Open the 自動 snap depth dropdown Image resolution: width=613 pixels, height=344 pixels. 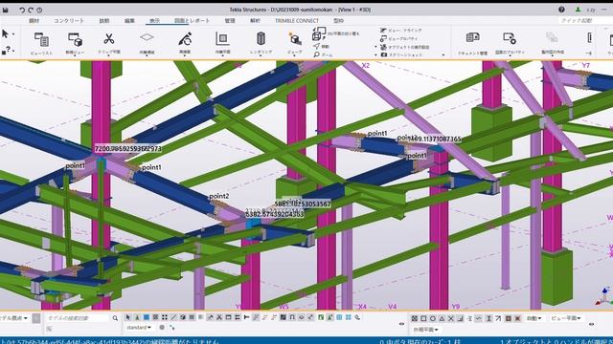click(x=534, y=318)
